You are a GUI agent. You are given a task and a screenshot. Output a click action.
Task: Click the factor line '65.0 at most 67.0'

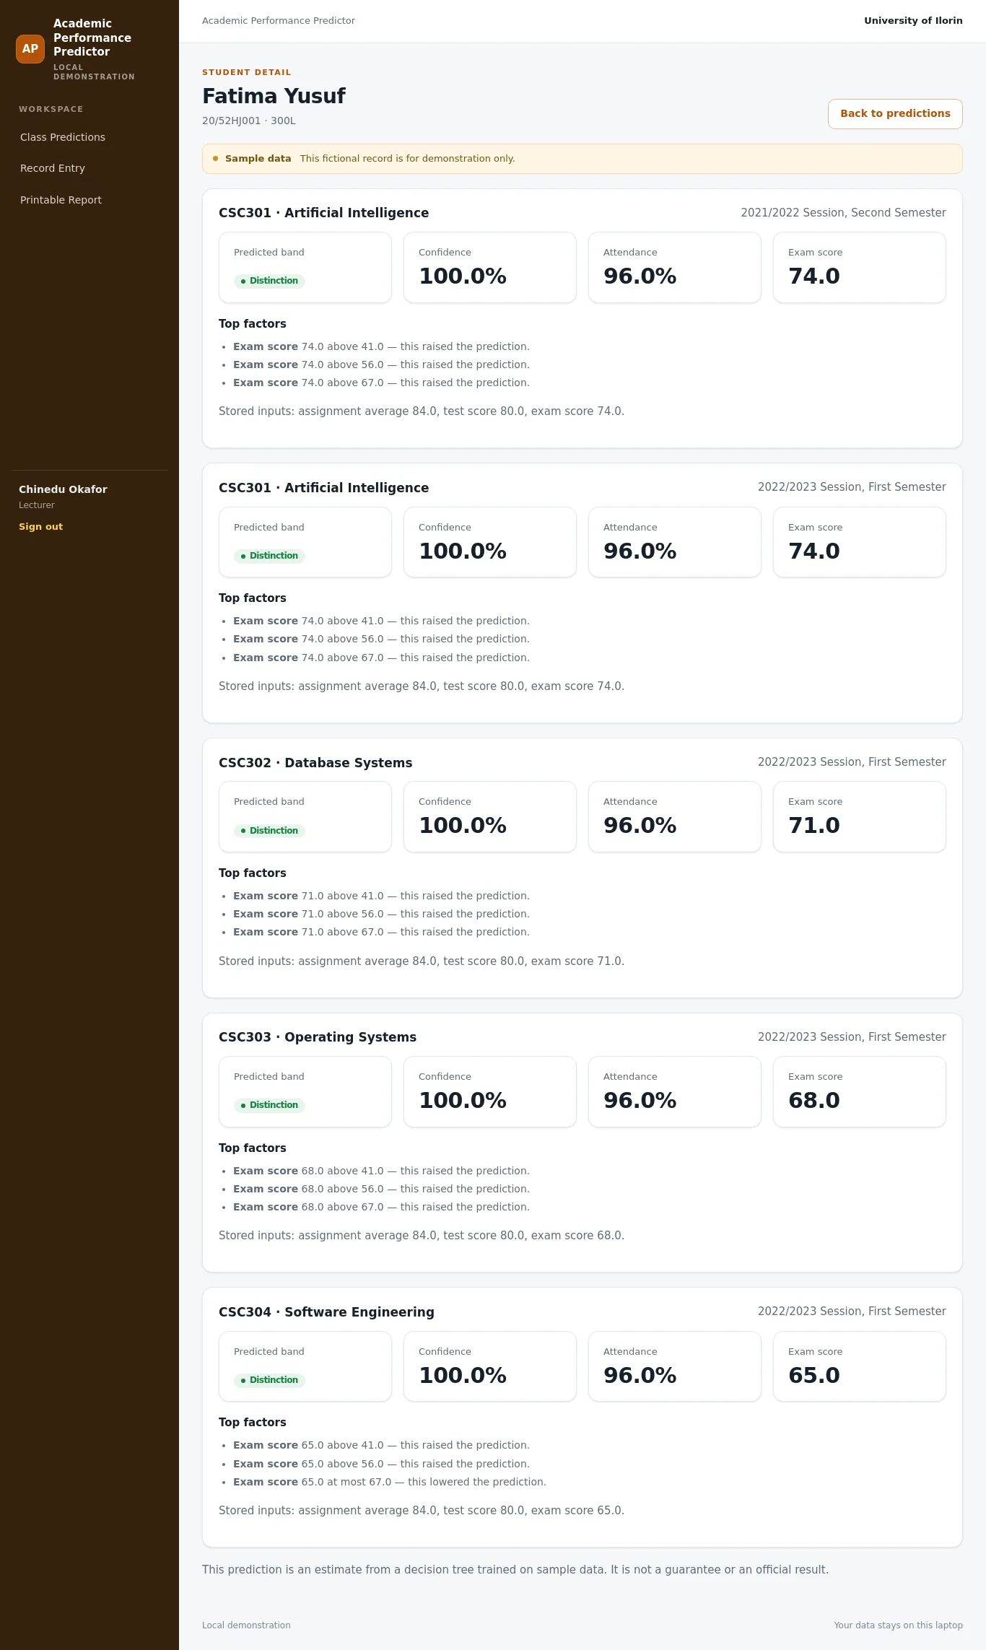pos(390,1482)
